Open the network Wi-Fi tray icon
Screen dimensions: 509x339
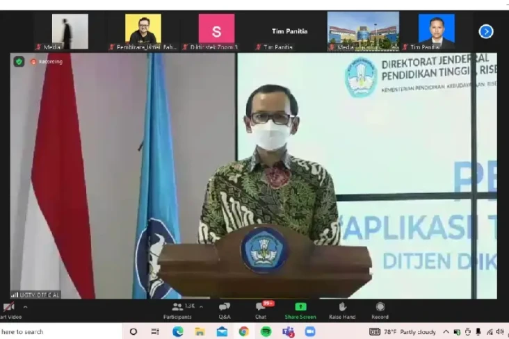click(x=490, y=331)
